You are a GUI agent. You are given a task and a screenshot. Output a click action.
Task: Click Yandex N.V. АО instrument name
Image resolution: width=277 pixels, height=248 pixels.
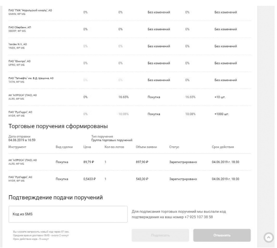pyautogui.click(x=18, y=44)
